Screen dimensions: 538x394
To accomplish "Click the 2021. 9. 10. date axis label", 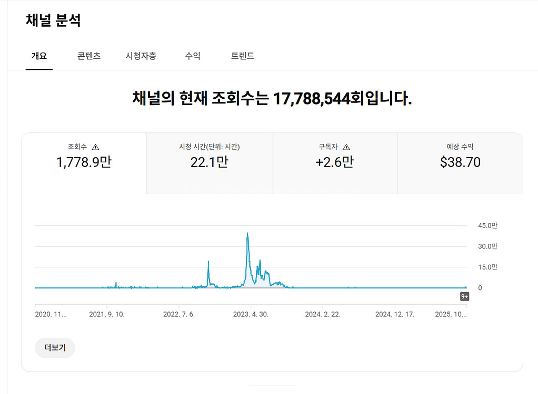I will [x=107, y=315].
